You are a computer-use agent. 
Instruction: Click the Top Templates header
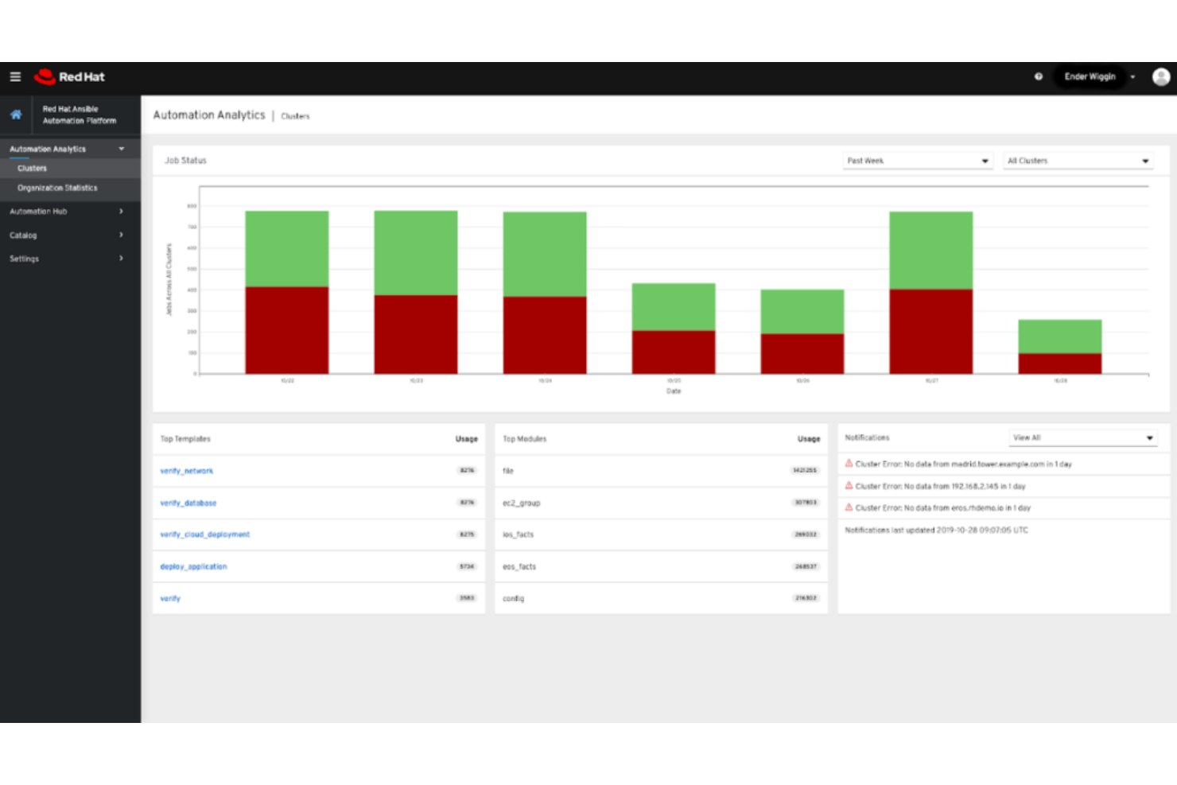coord(185,439)
